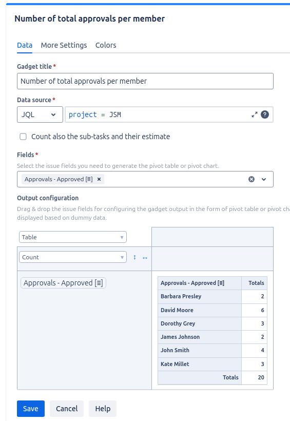290x421 pixels.
Task: Clear all selected fields with the circle-x icon
Action: 252,179
